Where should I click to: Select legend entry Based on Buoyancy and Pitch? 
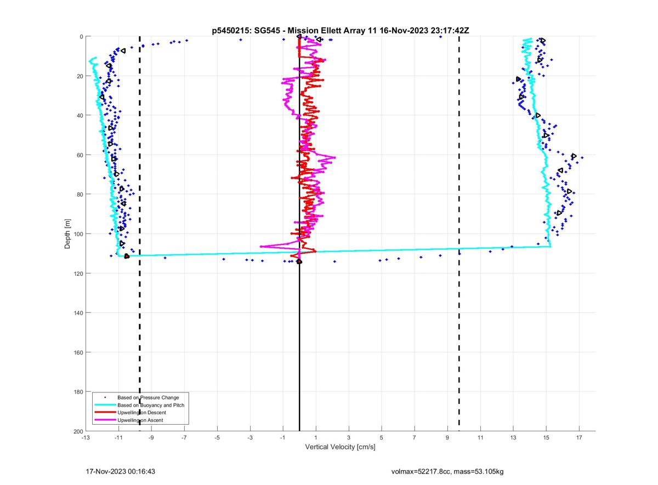click(x=151, y=405)
